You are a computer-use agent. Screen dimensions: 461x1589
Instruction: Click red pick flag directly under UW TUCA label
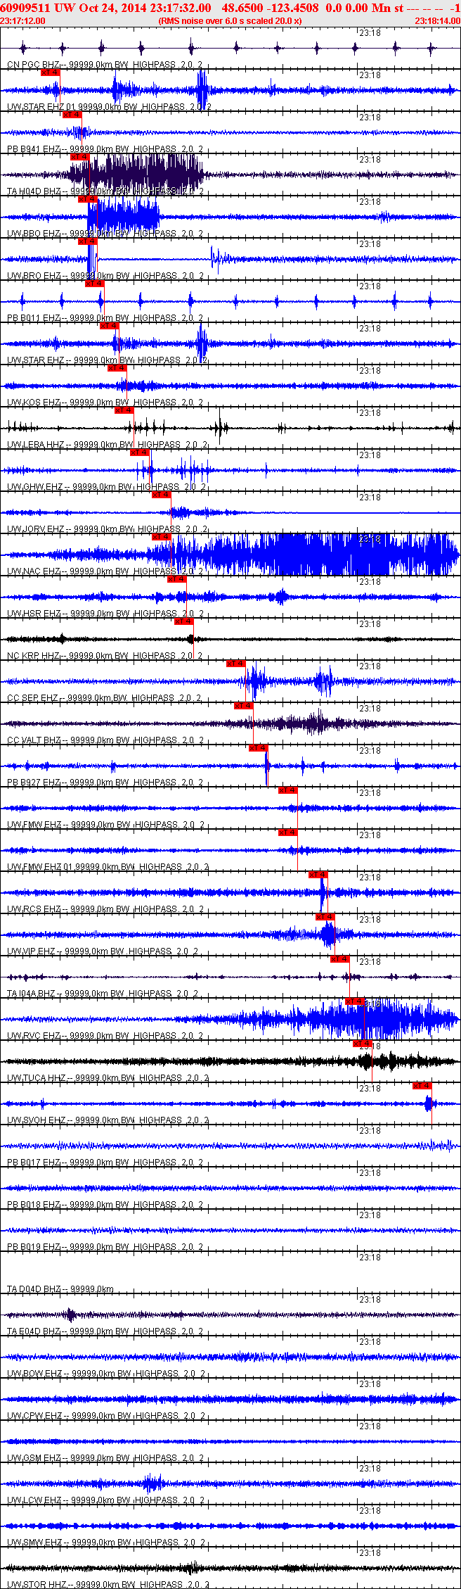[x=422, y=1086]
